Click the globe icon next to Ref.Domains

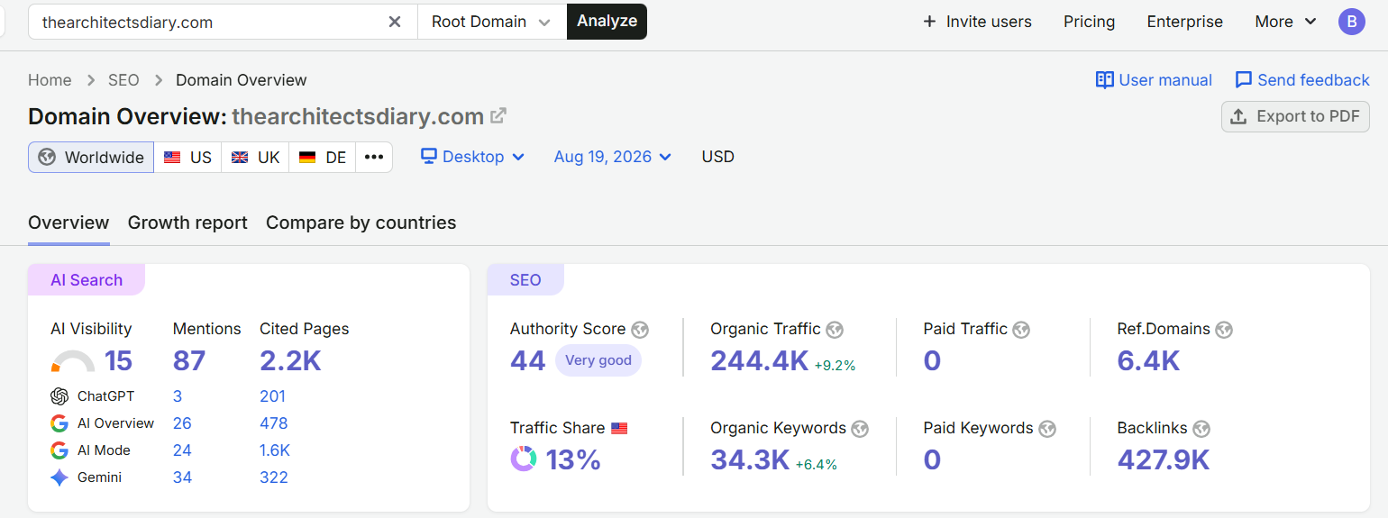click(1224, 330)
